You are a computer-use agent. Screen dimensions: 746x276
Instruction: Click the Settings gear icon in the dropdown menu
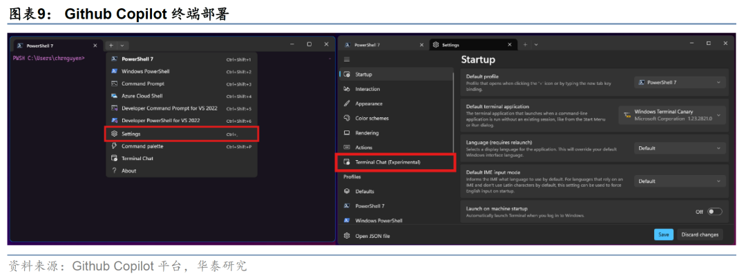coord(115,134)
